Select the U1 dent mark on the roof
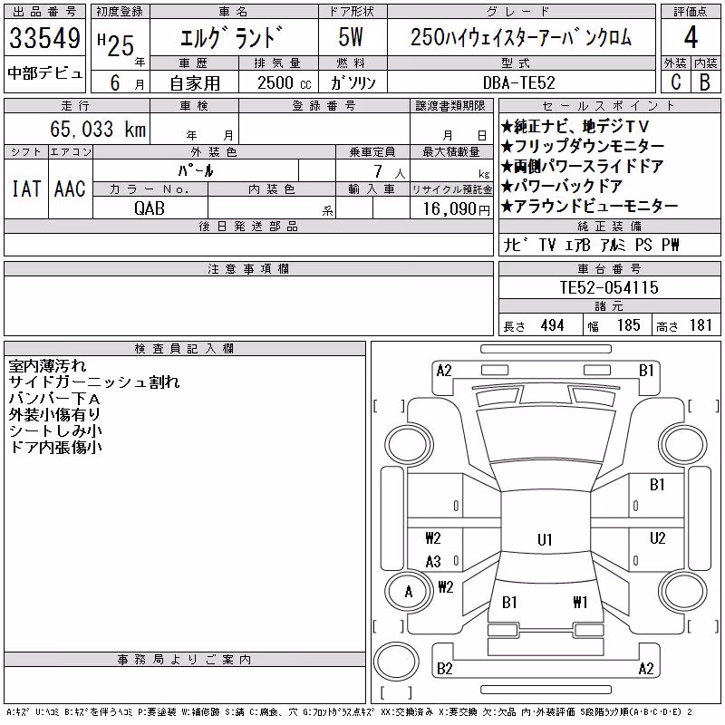This screenshot has width=725, height=725. [545, 540]
